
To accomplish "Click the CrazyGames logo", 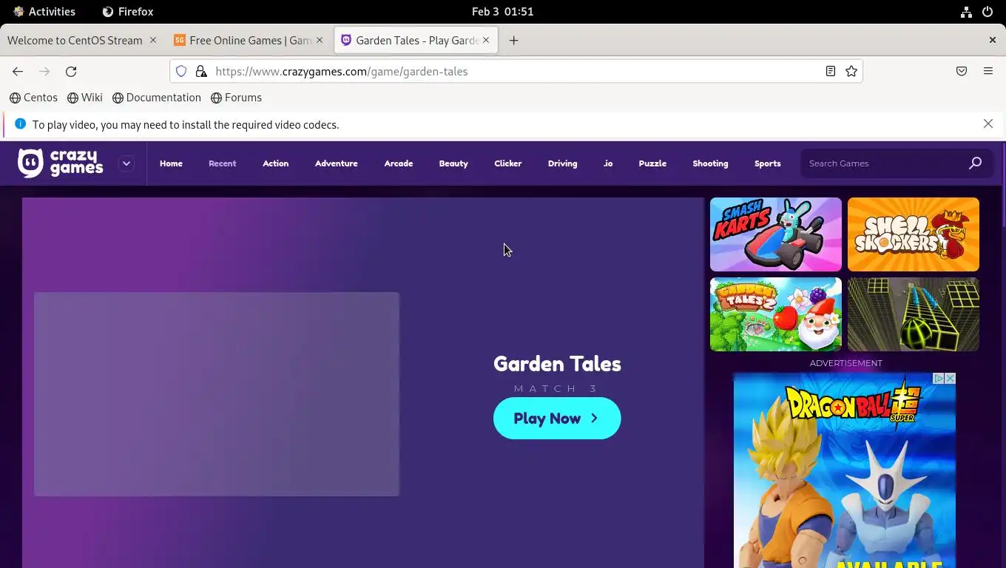I will click(x=61, y=163).
